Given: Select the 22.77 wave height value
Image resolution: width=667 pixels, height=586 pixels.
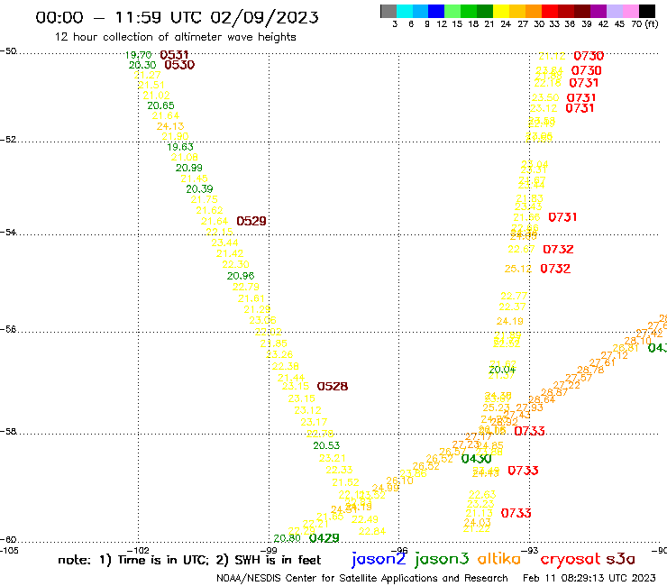Looking at the screenshot, I should 514,297.
